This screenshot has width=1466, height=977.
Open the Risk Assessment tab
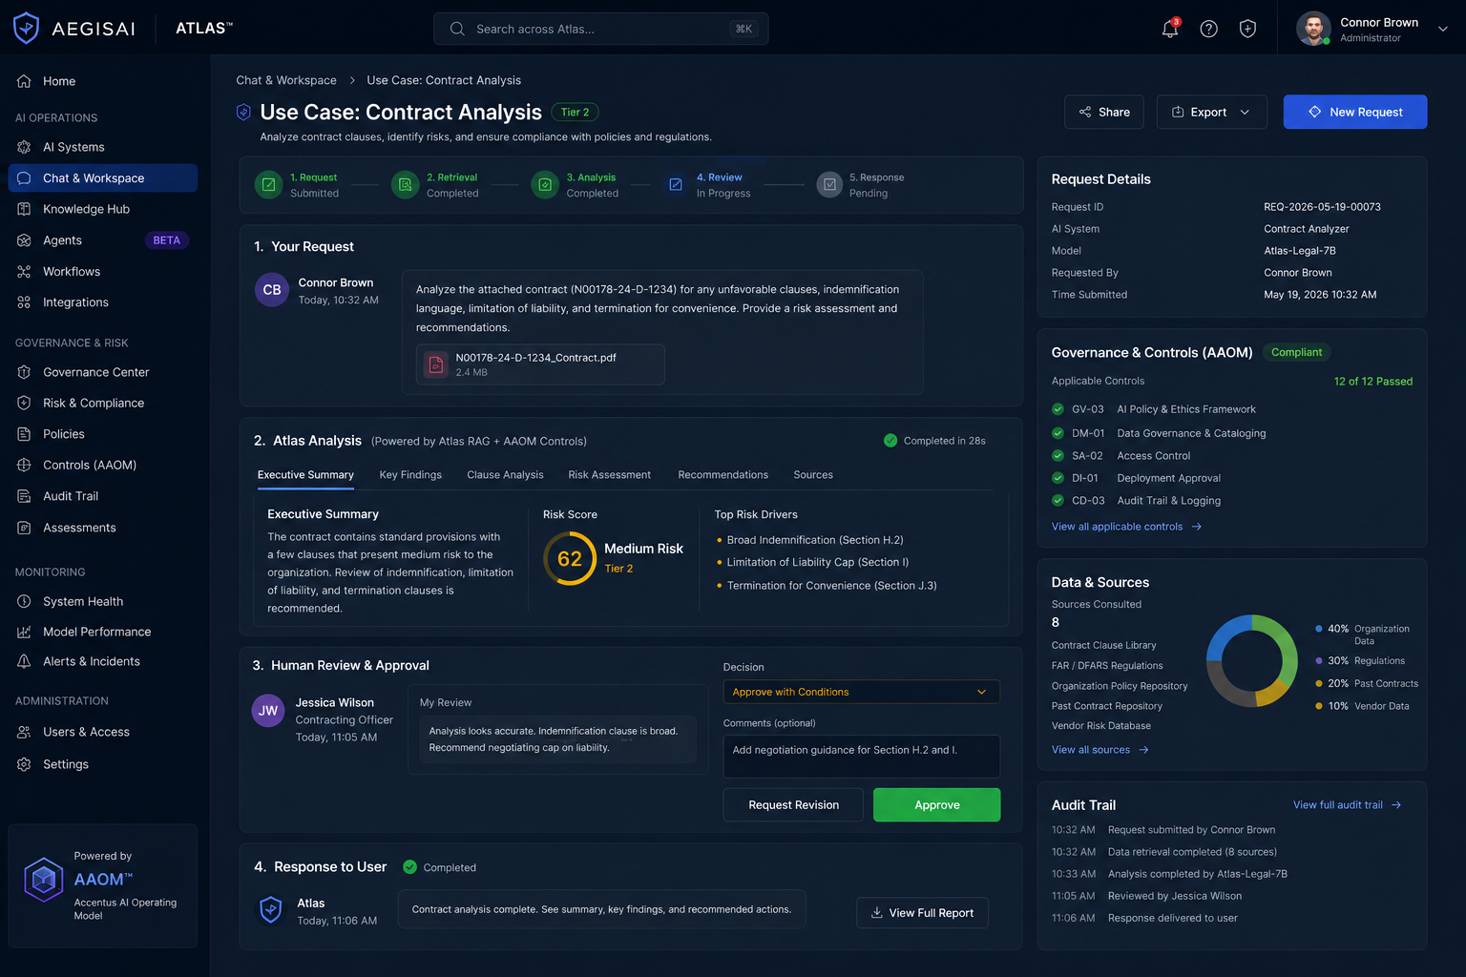pyautogui.click(x=609, y=475)
